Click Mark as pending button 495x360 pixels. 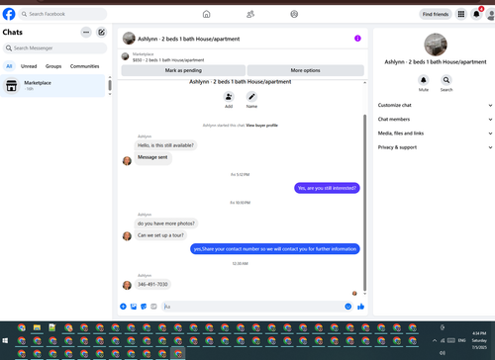(x=183, y=70)
